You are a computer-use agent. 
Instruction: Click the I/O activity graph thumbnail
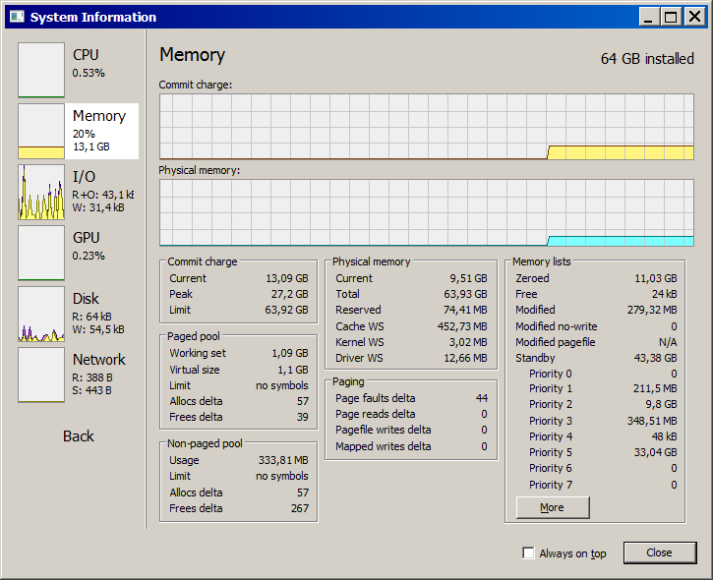41,192
